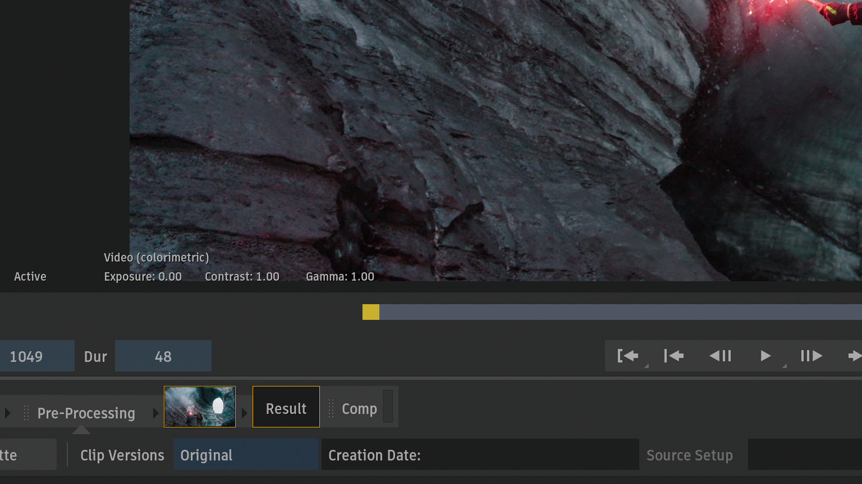Open the Pre-Processing tab
Screen dimensions: 862x484
point(86,413)
